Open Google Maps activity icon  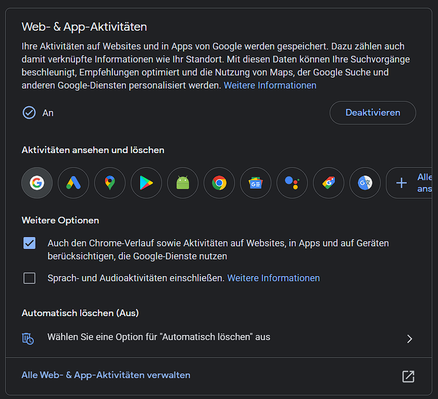click(110, 183)
